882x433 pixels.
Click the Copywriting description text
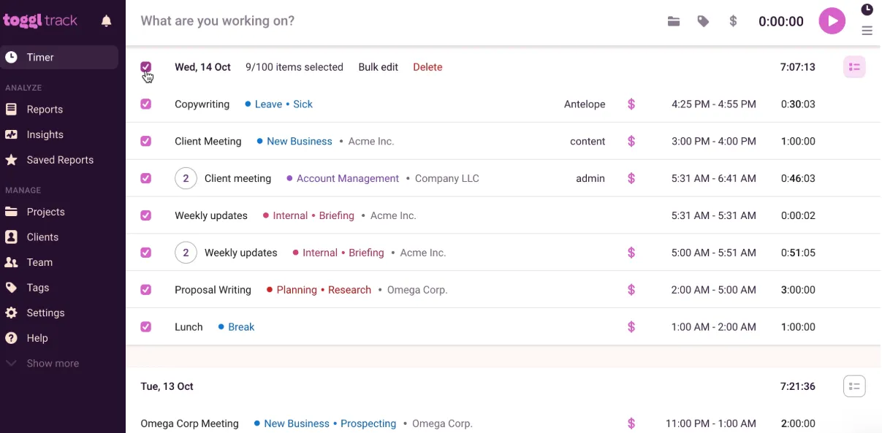[x=202, y=104]
